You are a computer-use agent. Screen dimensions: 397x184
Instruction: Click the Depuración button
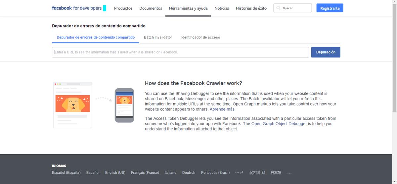[x=326, y=52]
